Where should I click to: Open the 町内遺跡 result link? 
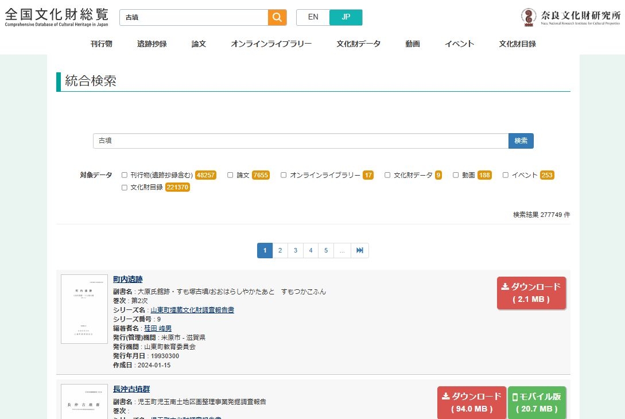(x=127, y=279)
